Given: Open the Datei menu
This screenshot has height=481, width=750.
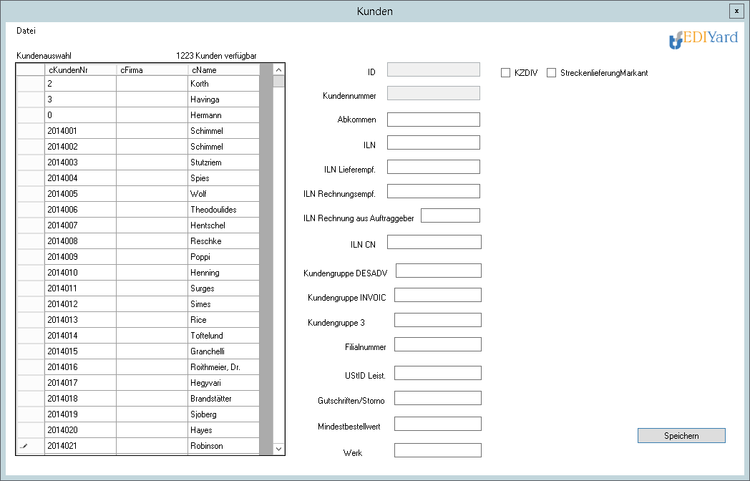Looking at the screenshot, I should tap(26, 31).
